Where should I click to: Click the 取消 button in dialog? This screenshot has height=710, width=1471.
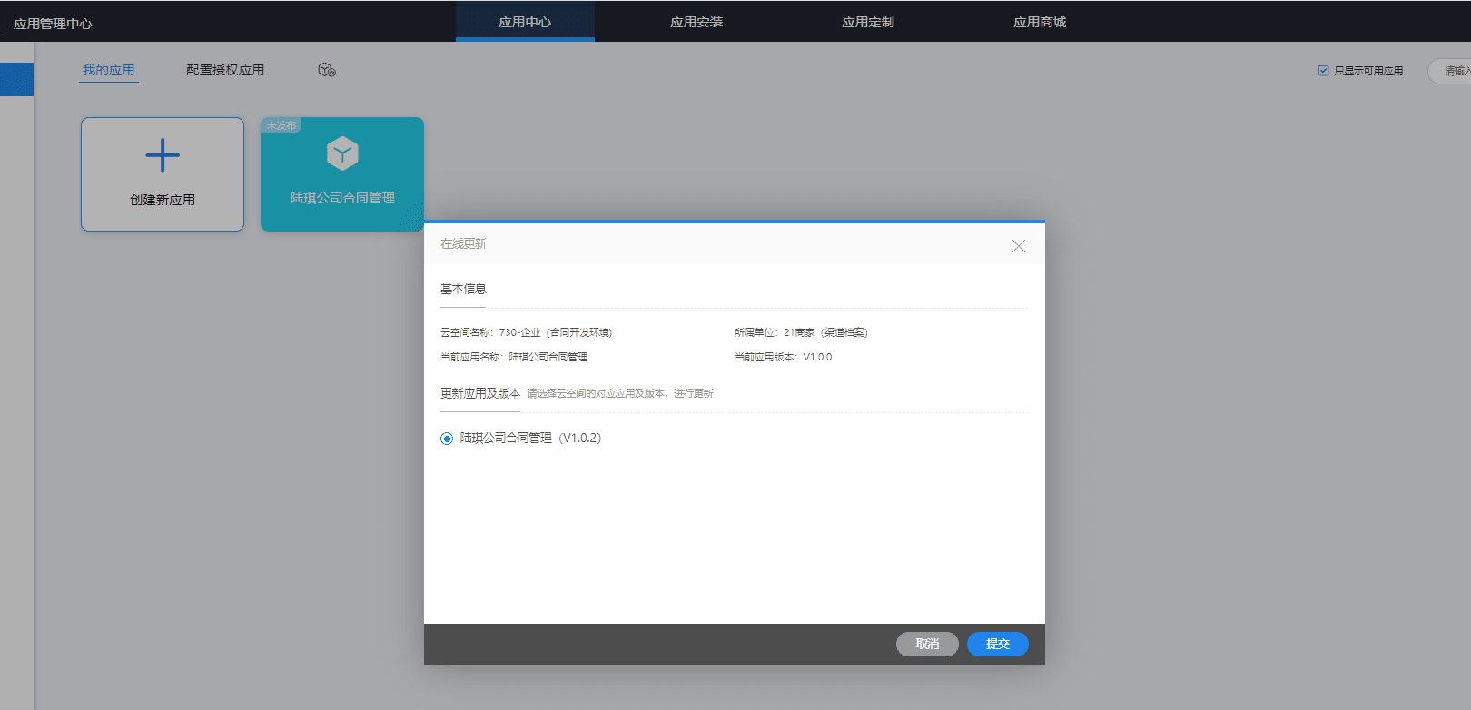click(927, 644)
